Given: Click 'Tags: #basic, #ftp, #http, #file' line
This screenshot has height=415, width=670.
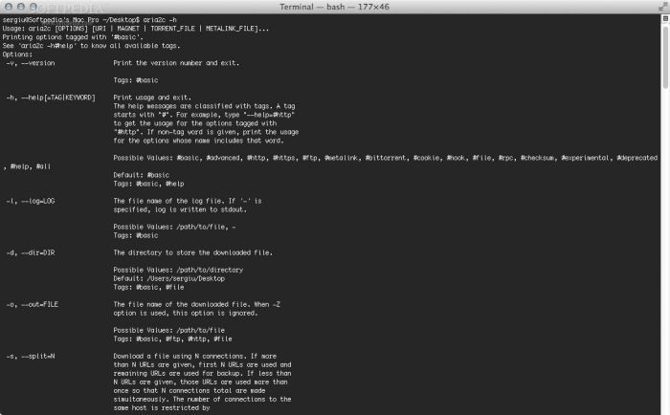Looking at the screenshot, I should 172,339.
